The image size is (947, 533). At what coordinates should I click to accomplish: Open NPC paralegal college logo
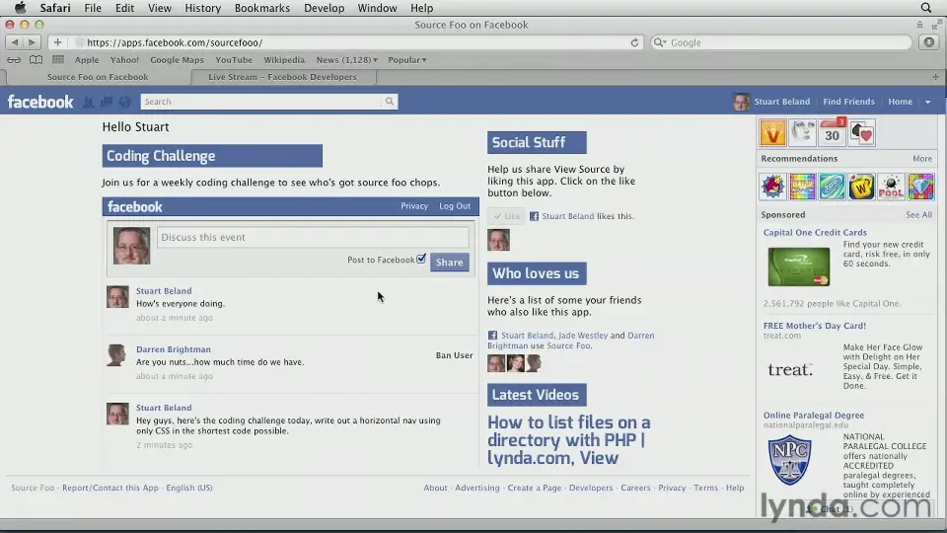(790, 460)
